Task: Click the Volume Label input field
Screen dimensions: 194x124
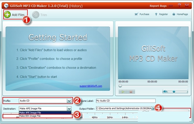Action: pyautogui.click(x=126, y=101)
